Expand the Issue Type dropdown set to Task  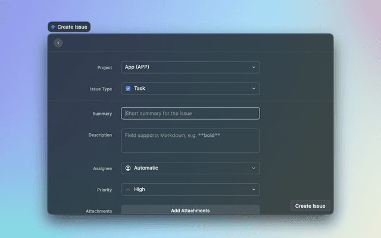click(x=190, y=89)
